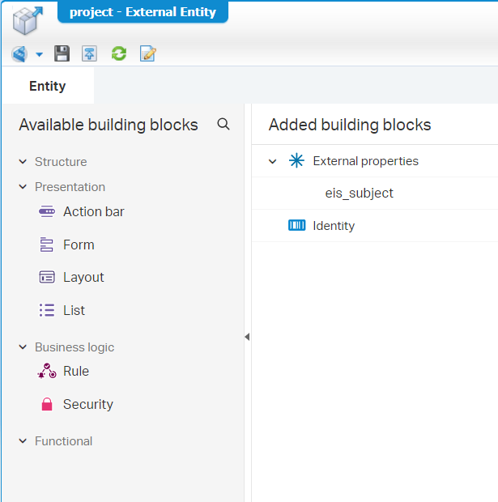Pick the Security building block
498x502 pixels.
tap(87, 404)
